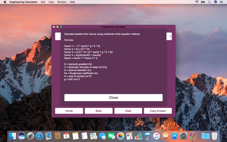Go to the Home screen
Viewport: 227px width, 142px height.
[69, 111]
